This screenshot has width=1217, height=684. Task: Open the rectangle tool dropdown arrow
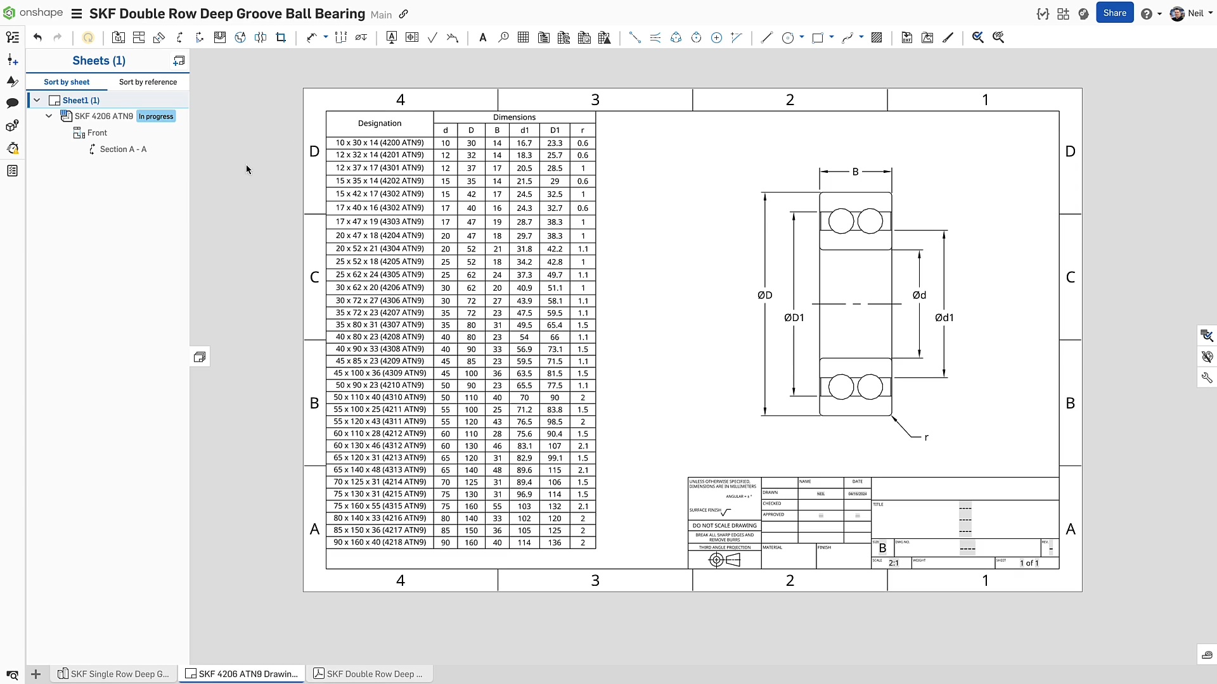(x=832, y=37)
